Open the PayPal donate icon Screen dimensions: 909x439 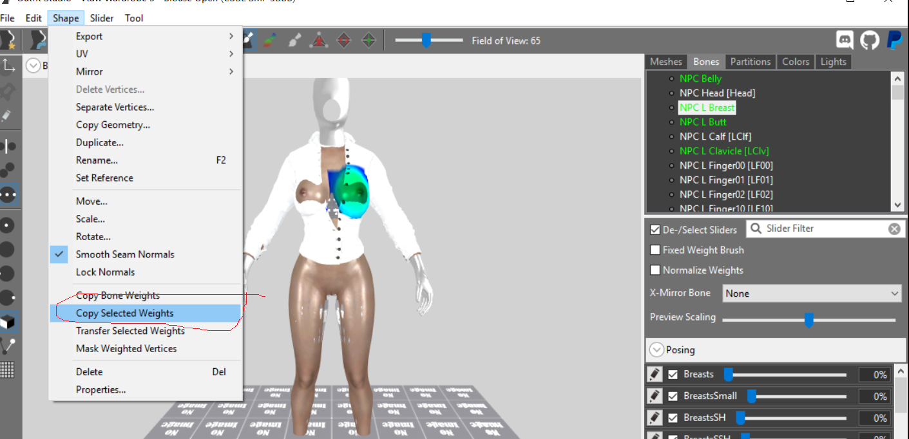[894, 40]
